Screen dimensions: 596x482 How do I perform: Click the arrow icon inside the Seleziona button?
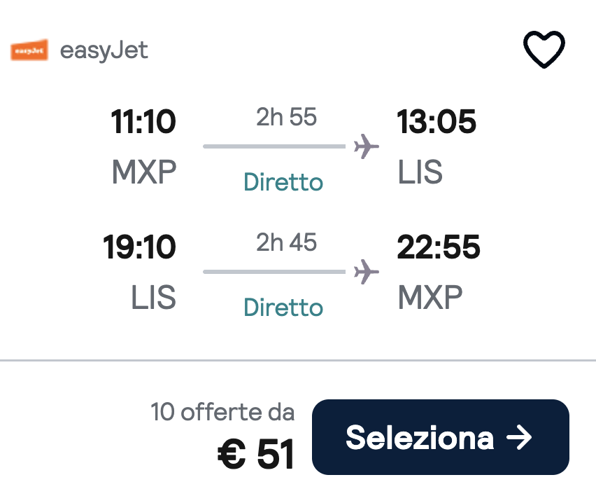point(518,438)
